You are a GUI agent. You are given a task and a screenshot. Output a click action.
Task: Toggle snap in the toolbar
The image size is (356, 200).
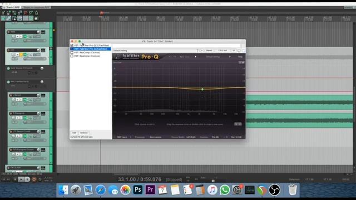(x=31, y=18)
